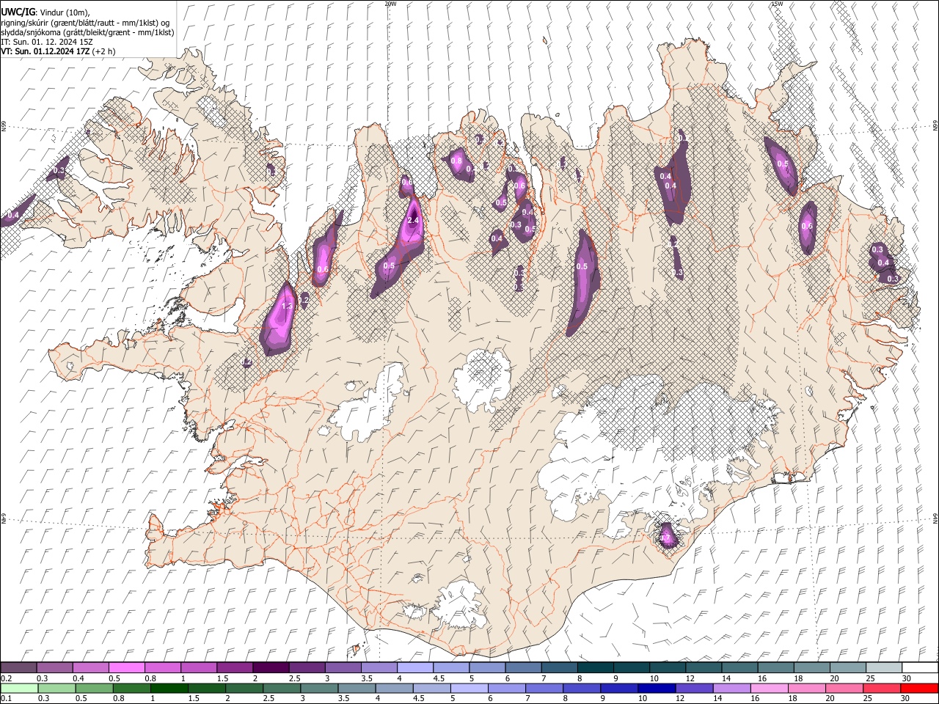Select the upper legend swatch between 0.3 and 0.4
Viewport: 939px width, 704px height.
click(x=55, y=667)
